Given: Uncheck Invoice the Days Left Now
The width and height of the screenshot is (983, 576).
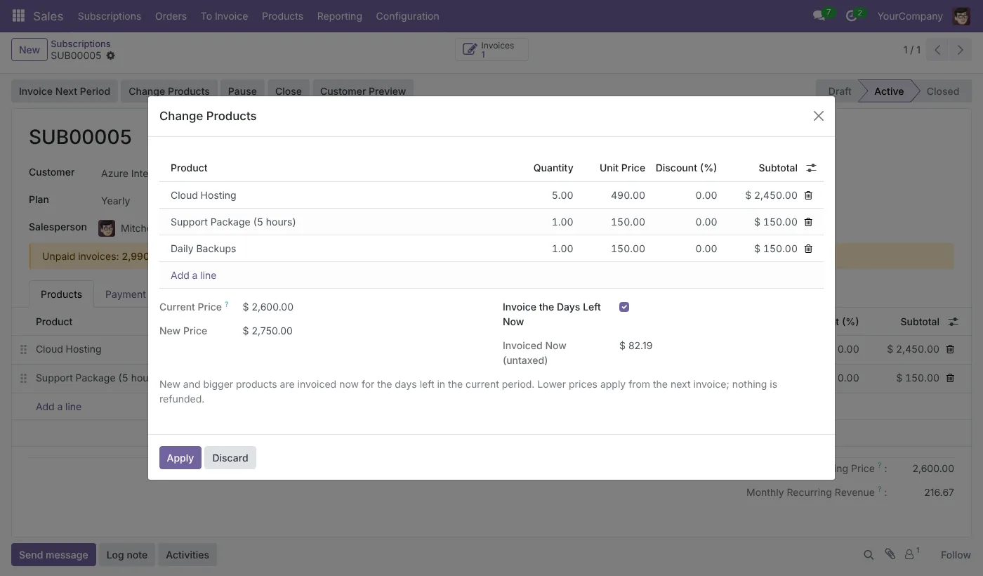Looking at the screenshot, I should pyautogui.click(x=624, y=307).
